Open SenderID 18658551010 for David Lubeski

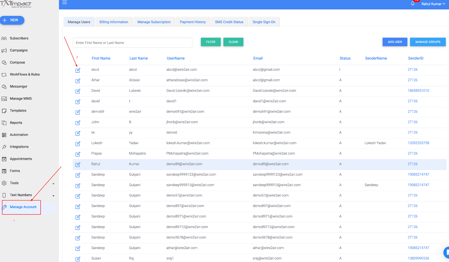click(x=418, y=90)
